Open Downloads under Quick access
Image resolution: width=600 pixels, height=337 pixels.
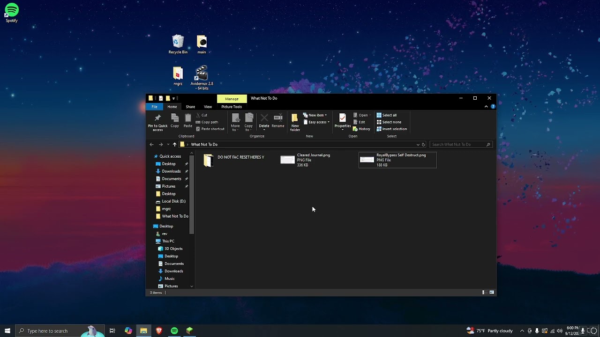pos(171,171)
